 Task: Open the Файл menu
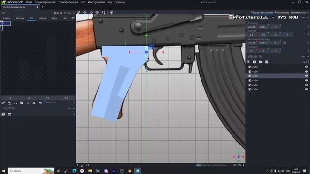coord(29,2)
